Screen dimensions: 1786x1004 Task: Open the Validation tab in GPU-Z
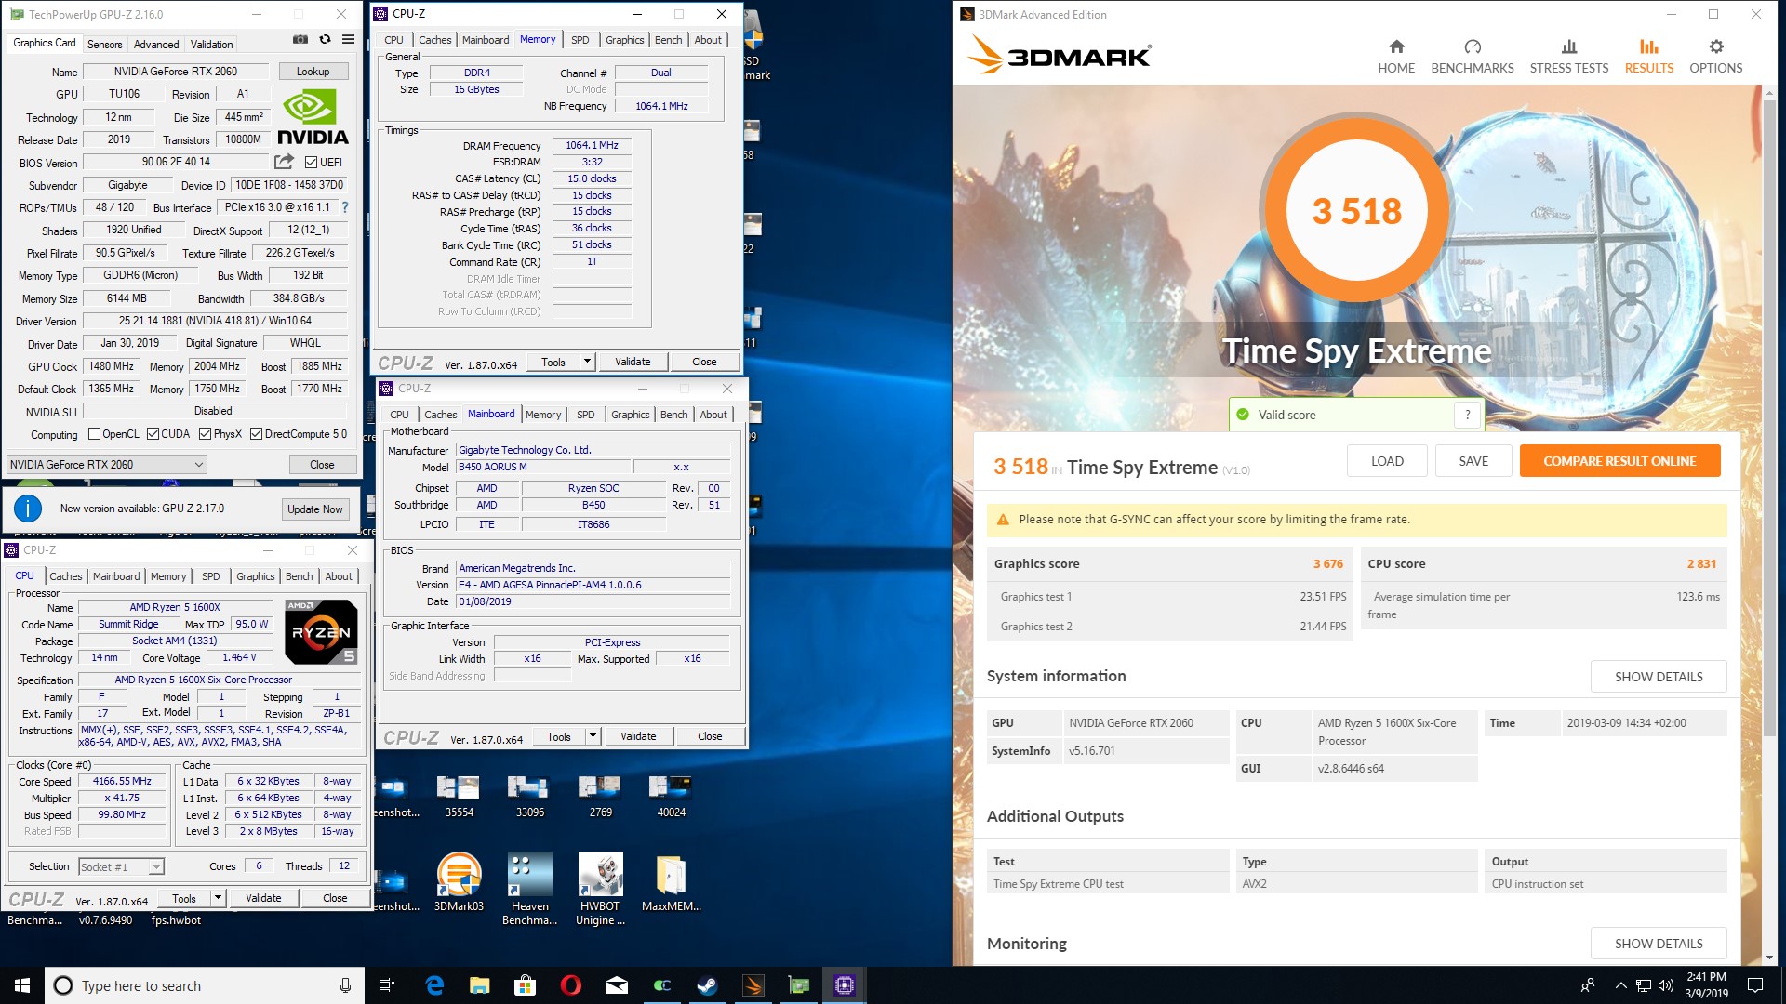(x=211, y=44)
